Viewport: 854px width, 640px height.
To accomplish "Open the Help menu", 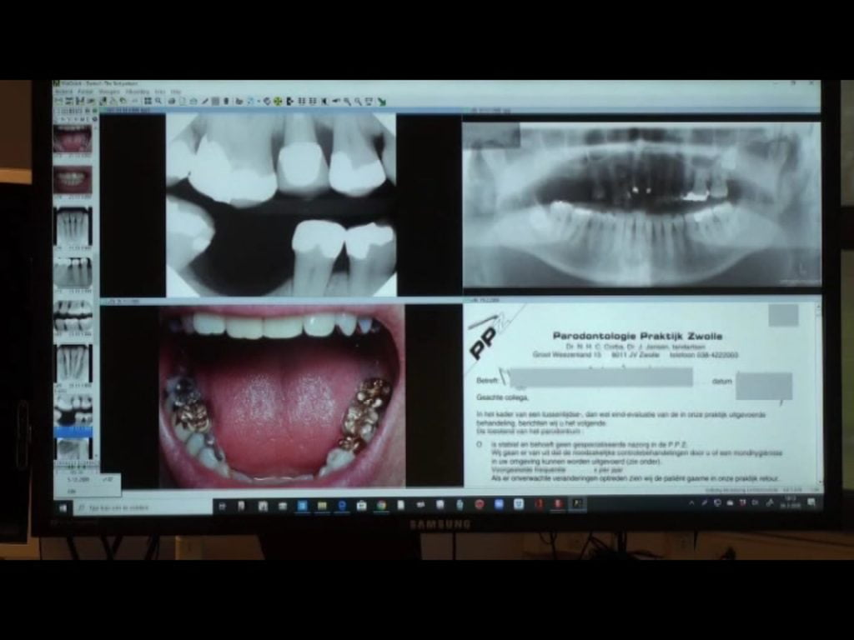I will tap(176, 92).
